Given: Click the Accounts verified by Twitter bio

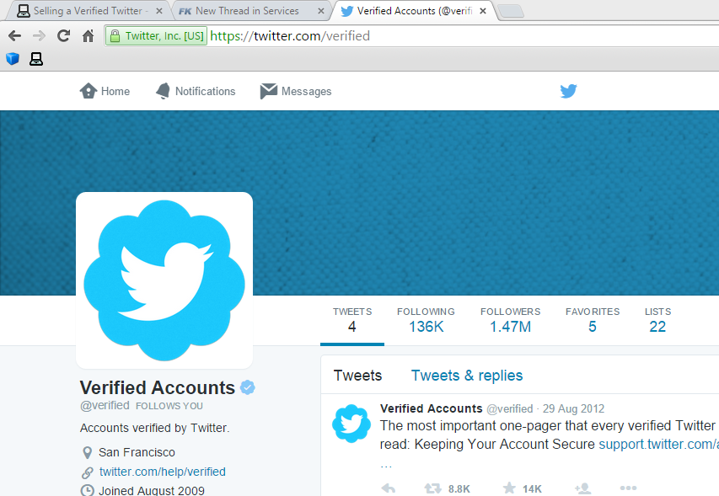Looking at the screenshot, I should [154, 428].
